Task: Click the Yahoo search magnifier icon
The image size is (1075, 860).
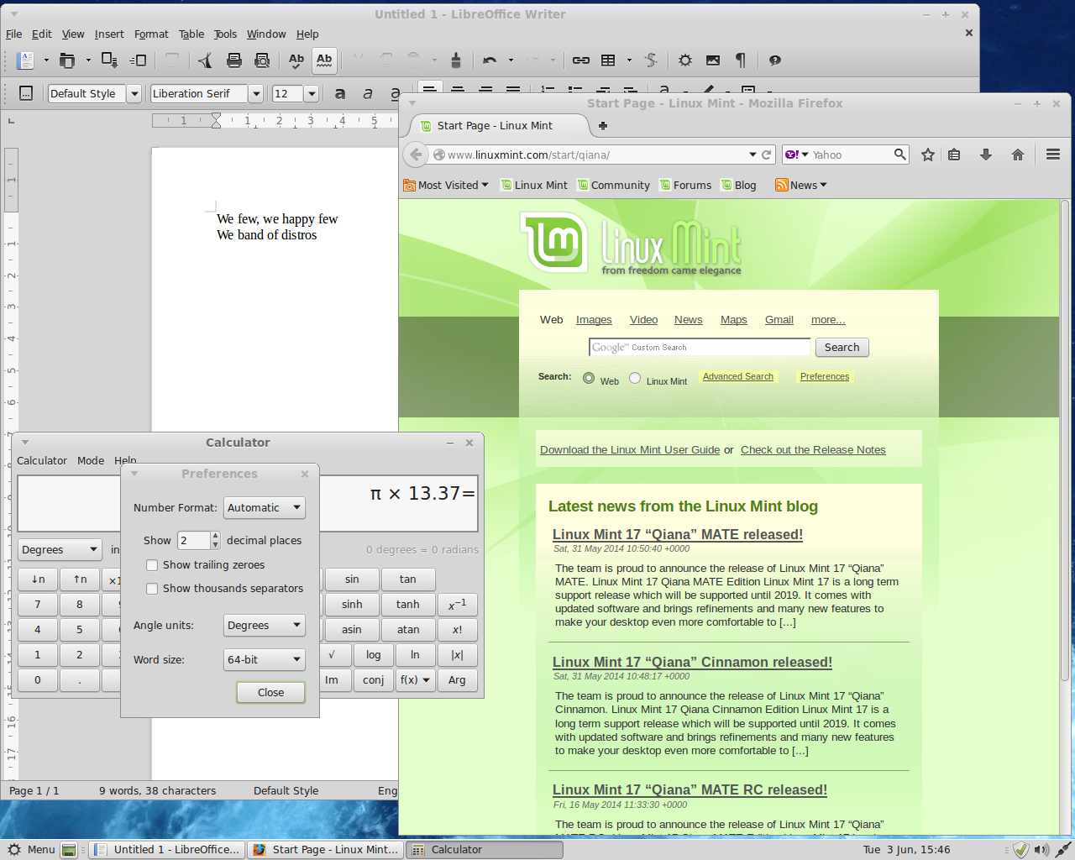Action: tap(899, 155)
